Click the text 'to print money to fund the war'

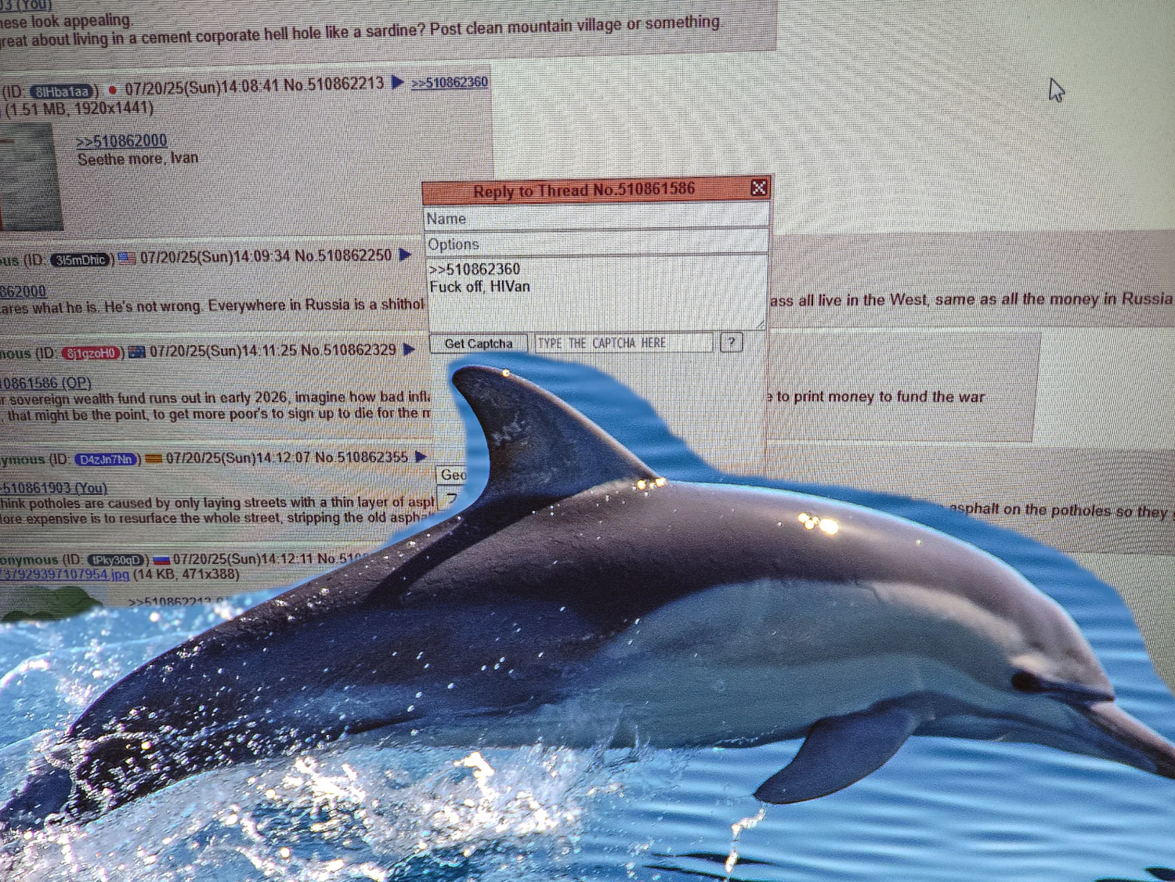880,397
